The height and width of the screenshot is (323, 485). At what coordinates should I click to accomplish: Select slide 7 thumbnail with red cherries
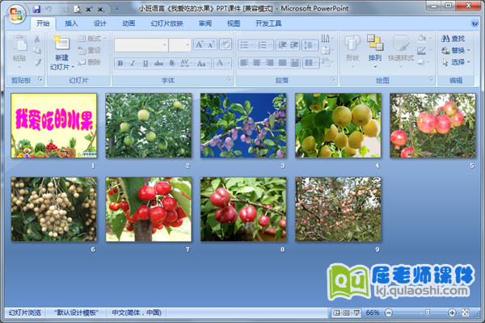(148, 209)
